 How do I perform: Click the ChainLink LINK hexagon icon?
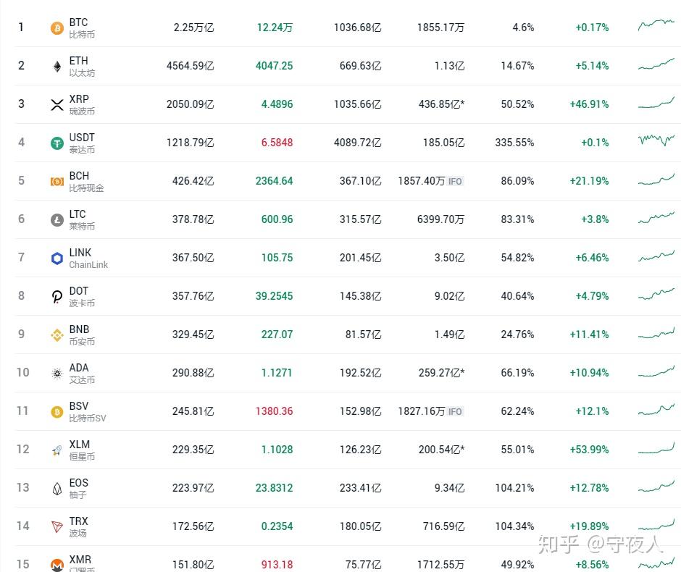click(x=57, y=258)
